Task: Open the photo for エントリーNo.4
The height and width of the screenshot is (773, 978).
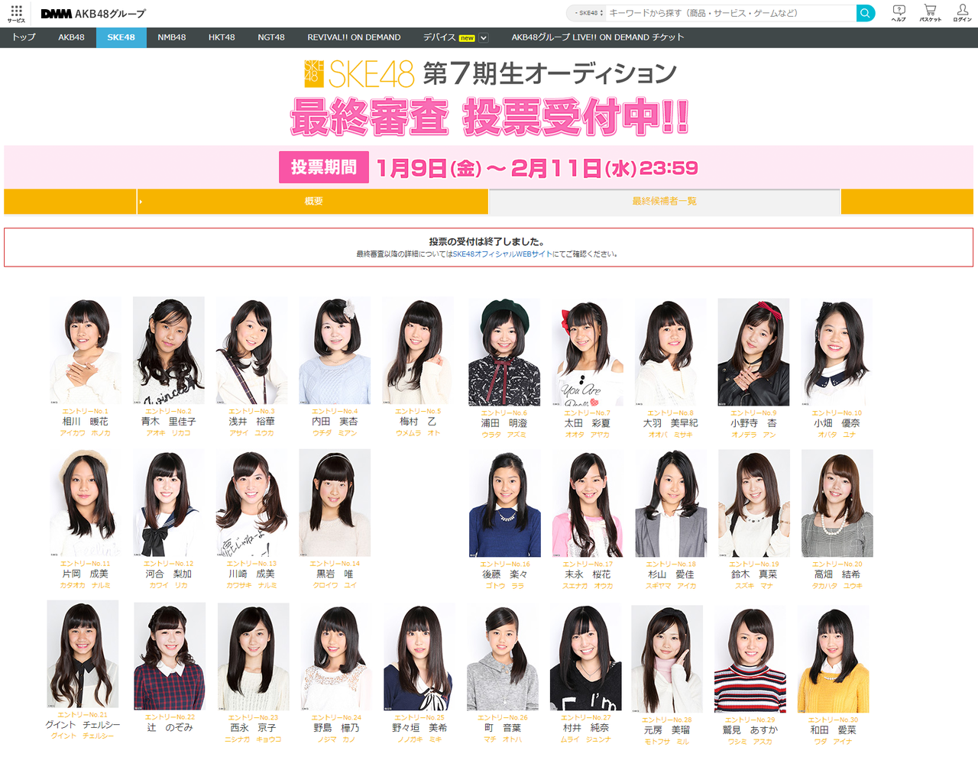Action: (x=335, y=351)
